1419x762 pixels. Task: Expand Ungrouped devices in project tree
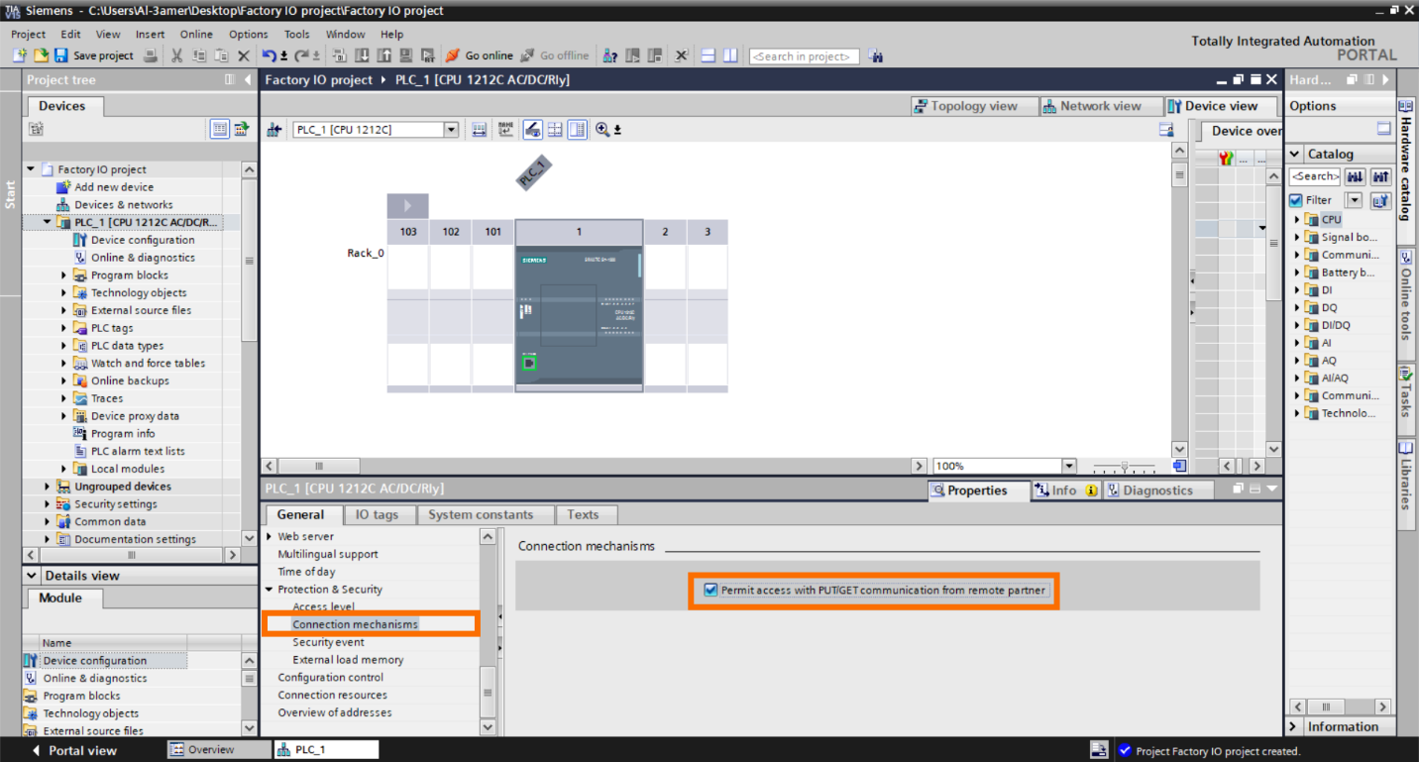point(47,487)
